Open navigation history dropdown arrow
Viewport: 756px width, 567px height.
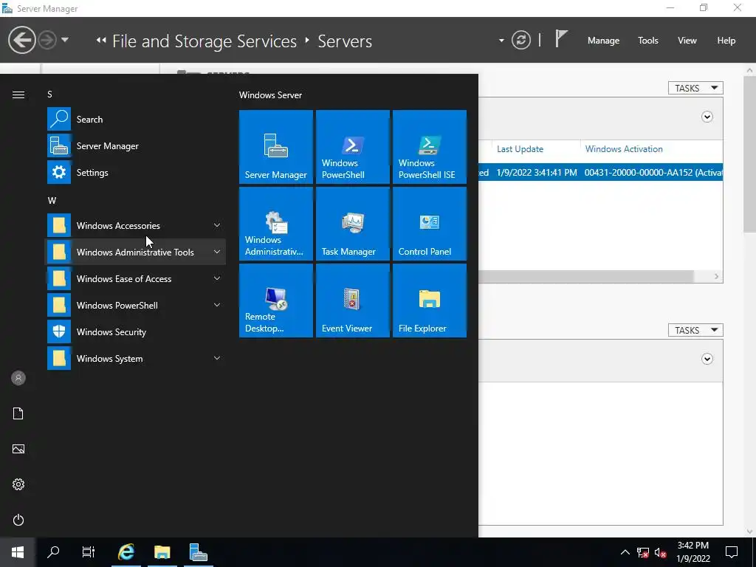click(65, 40)
